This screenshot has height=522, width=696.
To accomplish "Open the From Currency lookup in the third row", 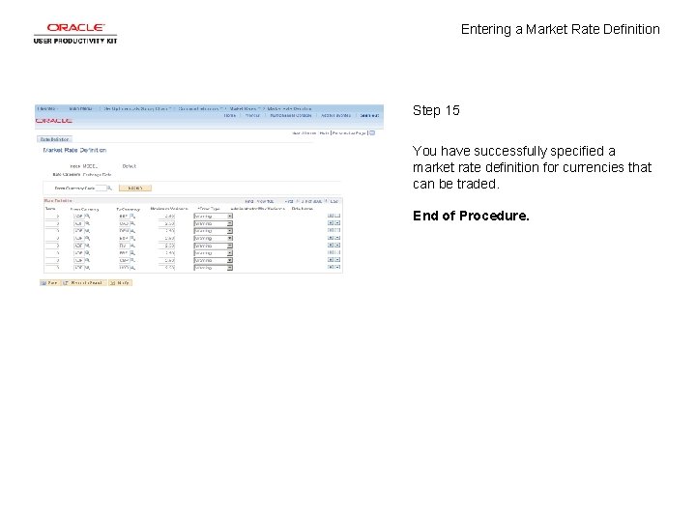I will [87, 231].
